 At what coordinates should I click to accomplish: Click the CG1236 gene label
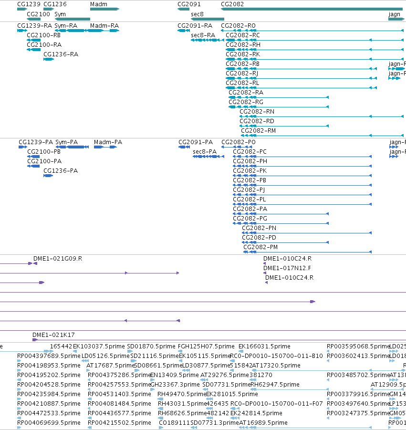55,4
